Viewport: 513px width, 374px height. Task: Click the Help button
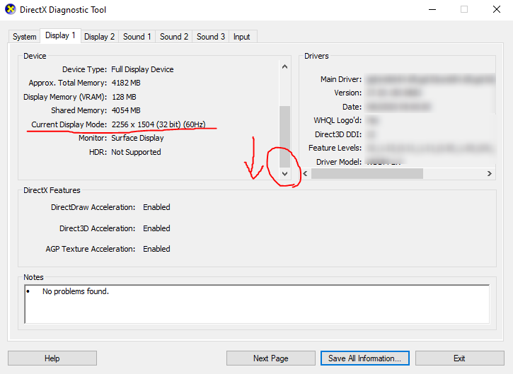click(52, 358)
